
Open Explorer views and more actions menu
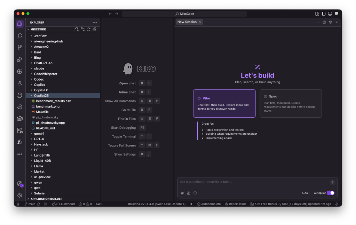tap(95, 23)
